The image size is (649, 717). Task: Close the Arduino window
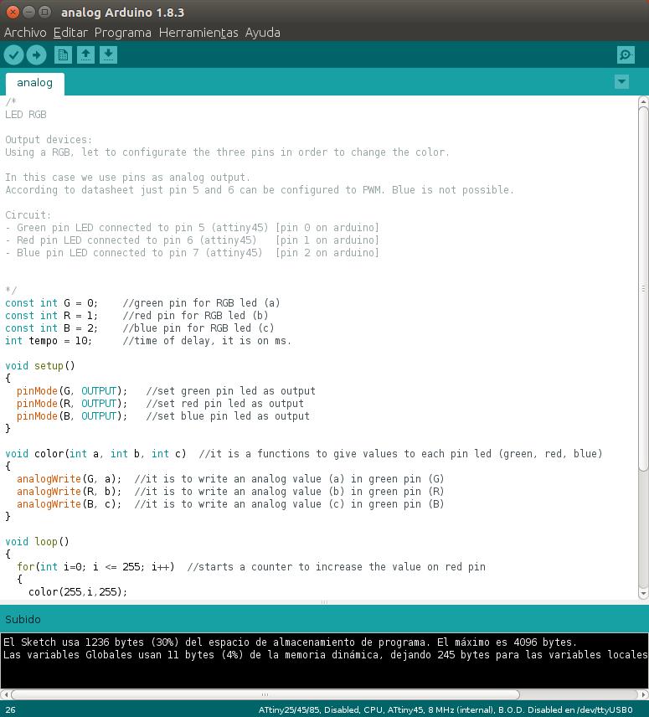(13, 12)
